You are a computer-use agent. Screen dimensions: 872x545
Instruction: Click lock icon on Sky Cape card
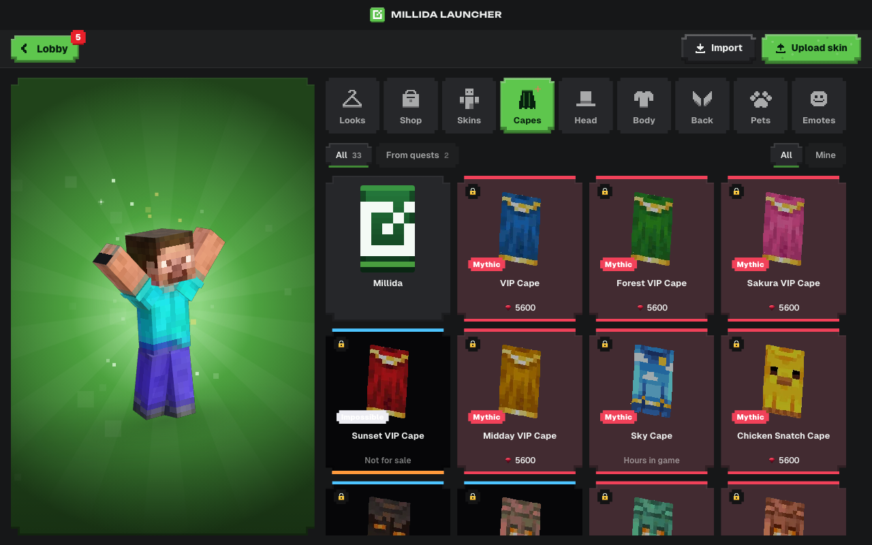pos(605,344)
